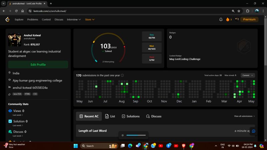Bookmark this page with the star icon
Viewport: 267px width, 150px height.
point(239,11)
